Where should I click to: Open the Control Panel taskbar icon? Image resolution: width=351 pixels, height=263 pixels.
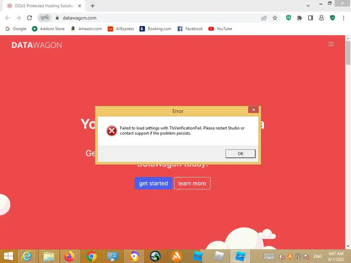pos(112,256)
